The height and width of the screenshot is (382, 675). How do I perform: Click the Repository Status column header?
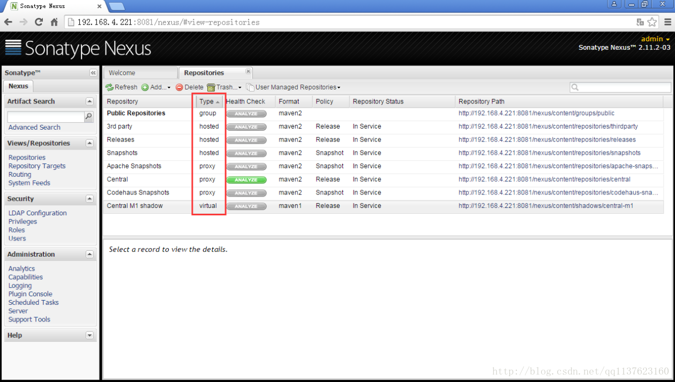pyautogui.click(x=402, y=101)
